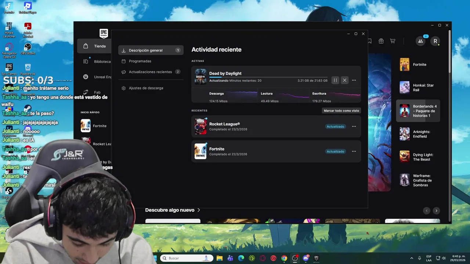Viewport: 470px width, 264px height.
Task: Open Opera GX from taskbar
Action: [x=263, y=258]
